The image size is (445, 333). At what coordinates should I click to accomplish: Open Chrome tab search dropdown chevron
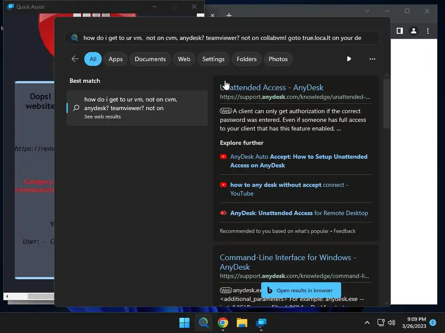tap(367, 11)
